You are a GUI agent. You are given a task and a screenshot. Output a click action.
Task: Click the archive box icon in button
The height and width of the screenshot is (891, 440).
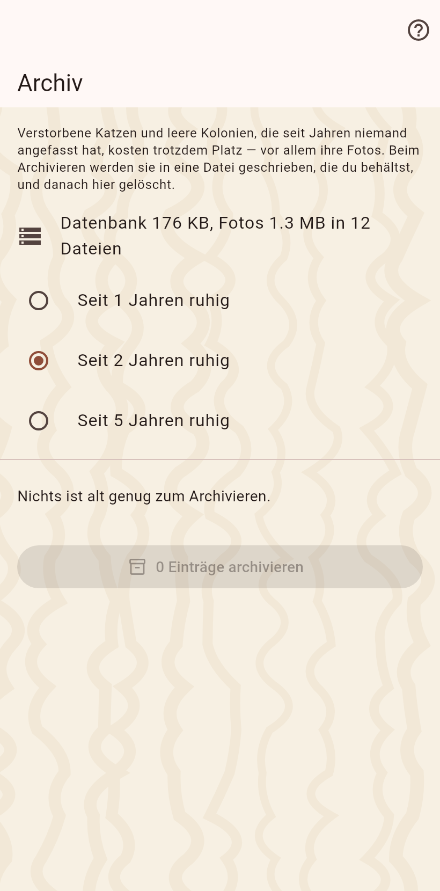[x=137, y=567]
